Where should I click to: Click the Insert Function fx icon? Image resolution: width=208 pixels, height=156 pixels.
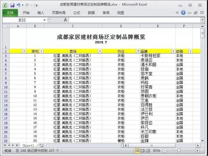tap(65, 20)
